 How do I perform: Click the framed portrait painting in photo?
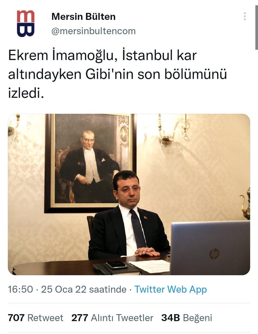point(90,163)
